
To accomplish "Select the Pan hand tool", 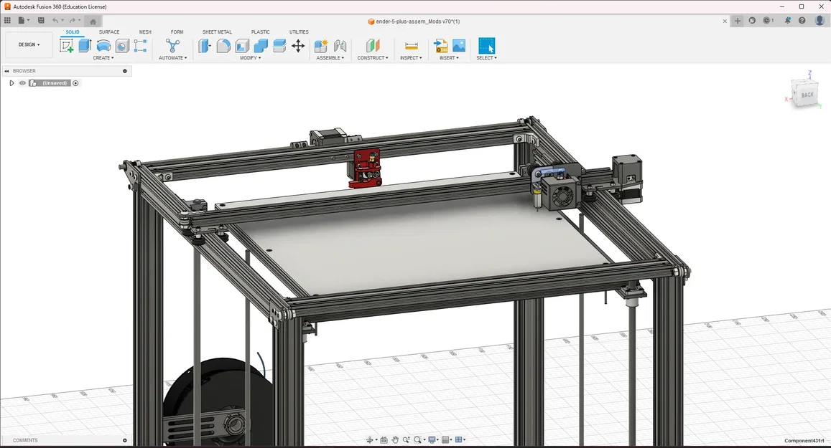I will 395,440.
